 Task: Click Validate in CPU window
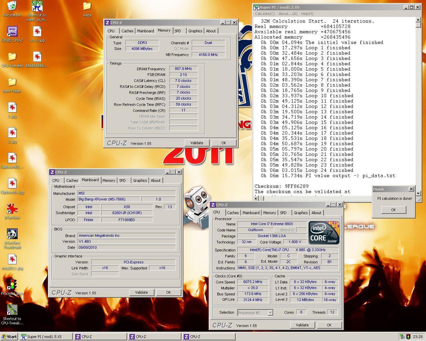[302, 325]
